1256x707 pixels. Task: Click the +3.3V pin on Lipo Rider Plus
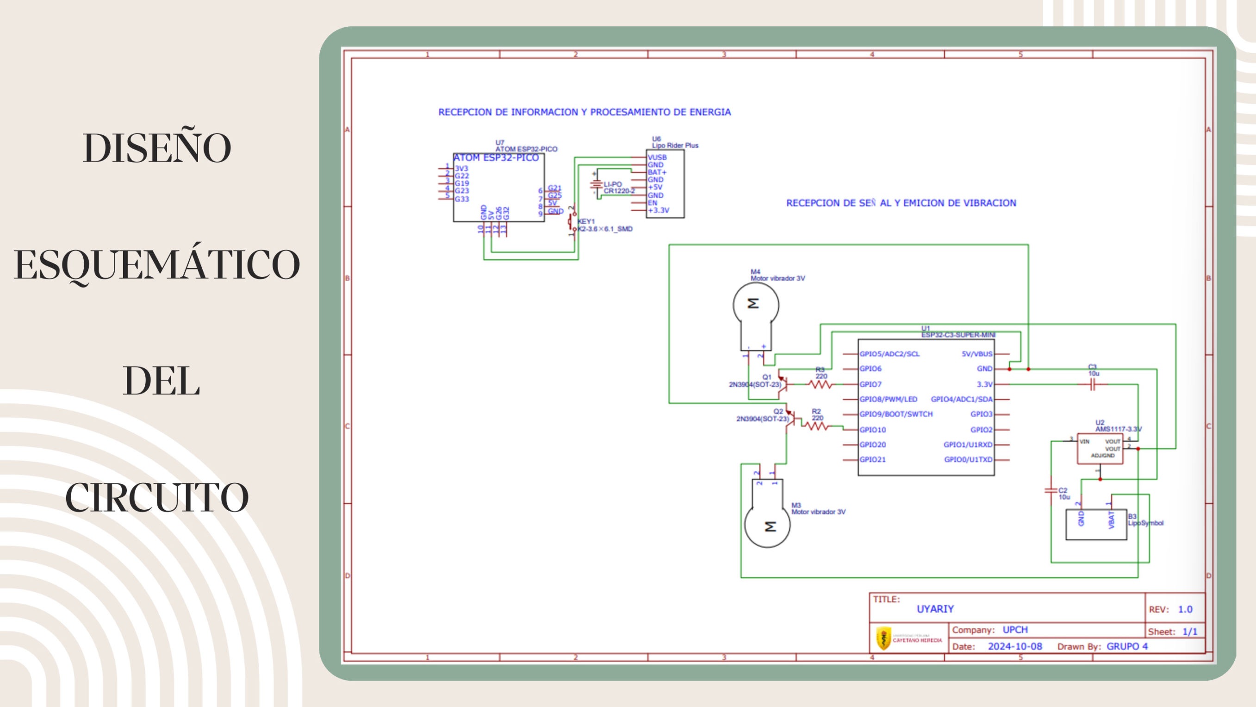pyautogui.click(x=658, y=210)
